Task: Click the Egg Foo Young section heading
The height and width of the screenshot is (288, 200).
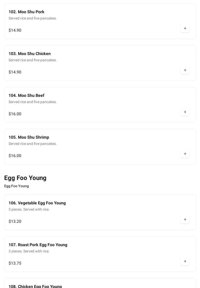Action: click(25, 178)
